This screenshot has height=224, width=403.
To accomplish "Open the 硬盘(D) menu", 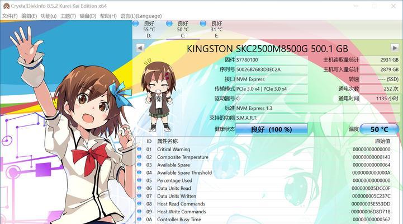I will pyautogui.click(x=88, y=16).
